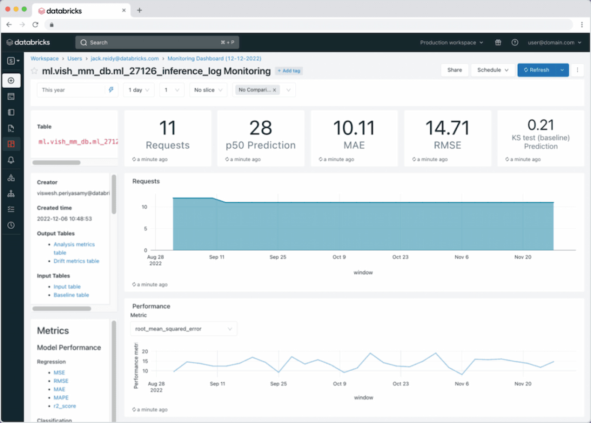Viewport: 591px width, 423px height.
Task: Click the Databricks logo in the top bar
Action: [27, 42]
